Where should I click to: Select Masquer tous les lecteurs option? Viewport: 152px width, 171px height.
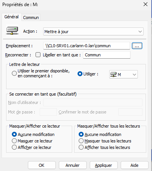click(x=81, y=141)
